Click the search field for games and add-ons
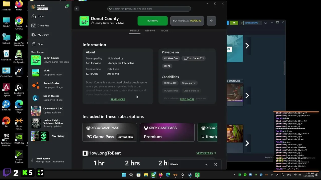321x180 pixels. point(149,9)
